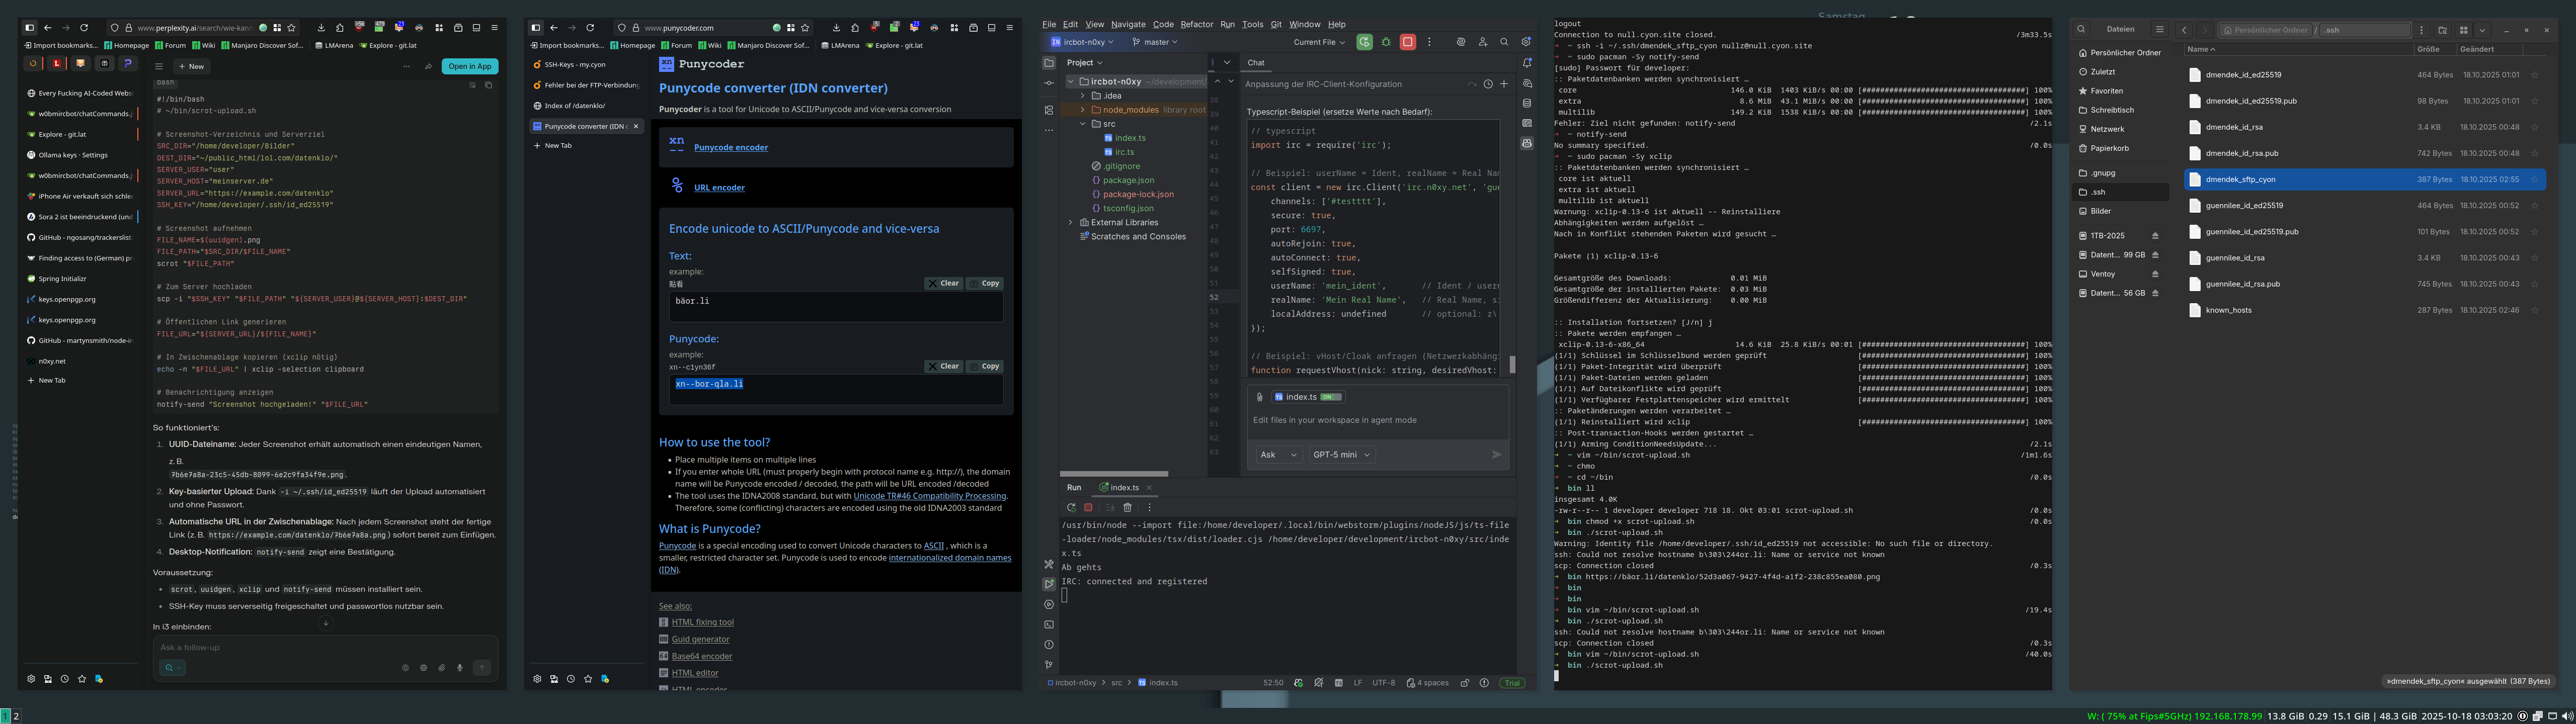2576x724 pixels.
Task: Click the green Rerun button in WebStorm toolbar
Action: pyautogui.click(x=1364, y=42)
